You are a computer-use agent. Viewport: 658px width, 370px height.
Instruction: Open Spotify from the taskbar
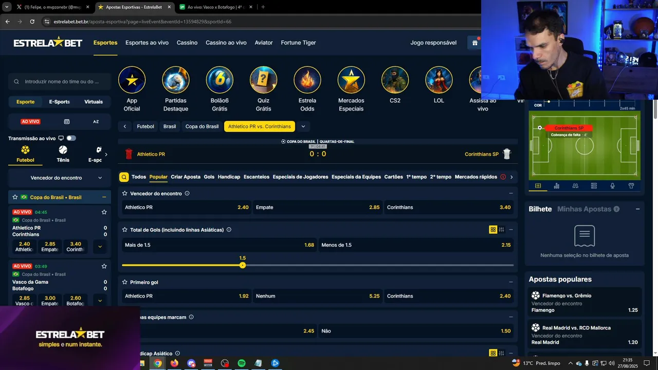click(x=242, y=363)
